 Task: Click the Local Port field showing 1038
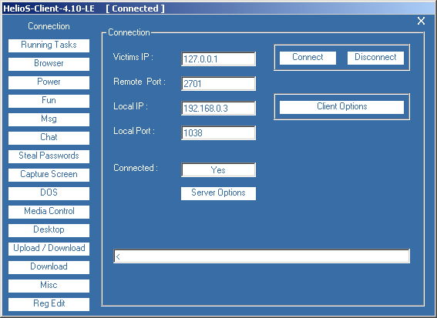coord(218,133)
